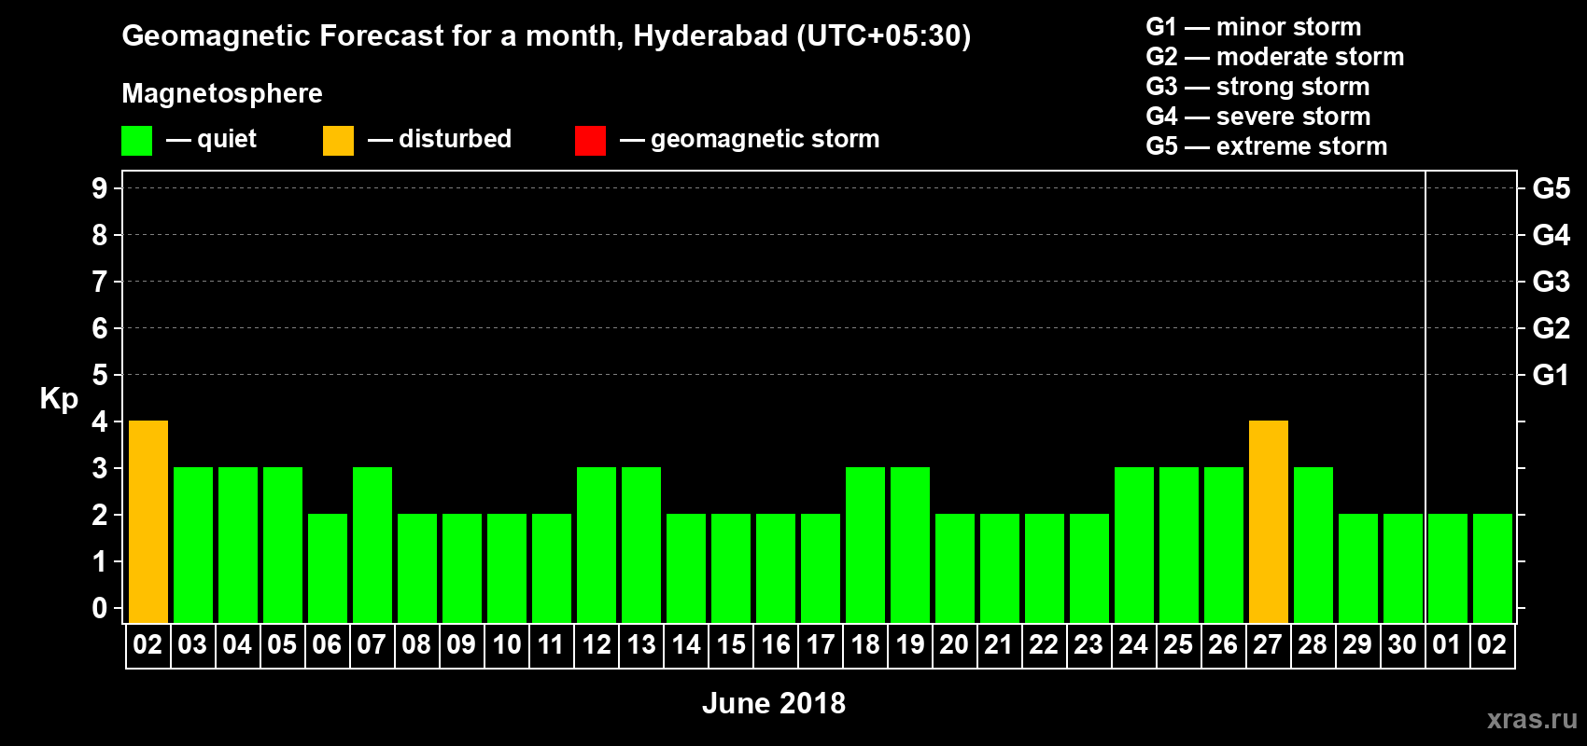Click the green bar above date 03
The width and height of the screenshot is (1587, 746).
tap(193, 545)
